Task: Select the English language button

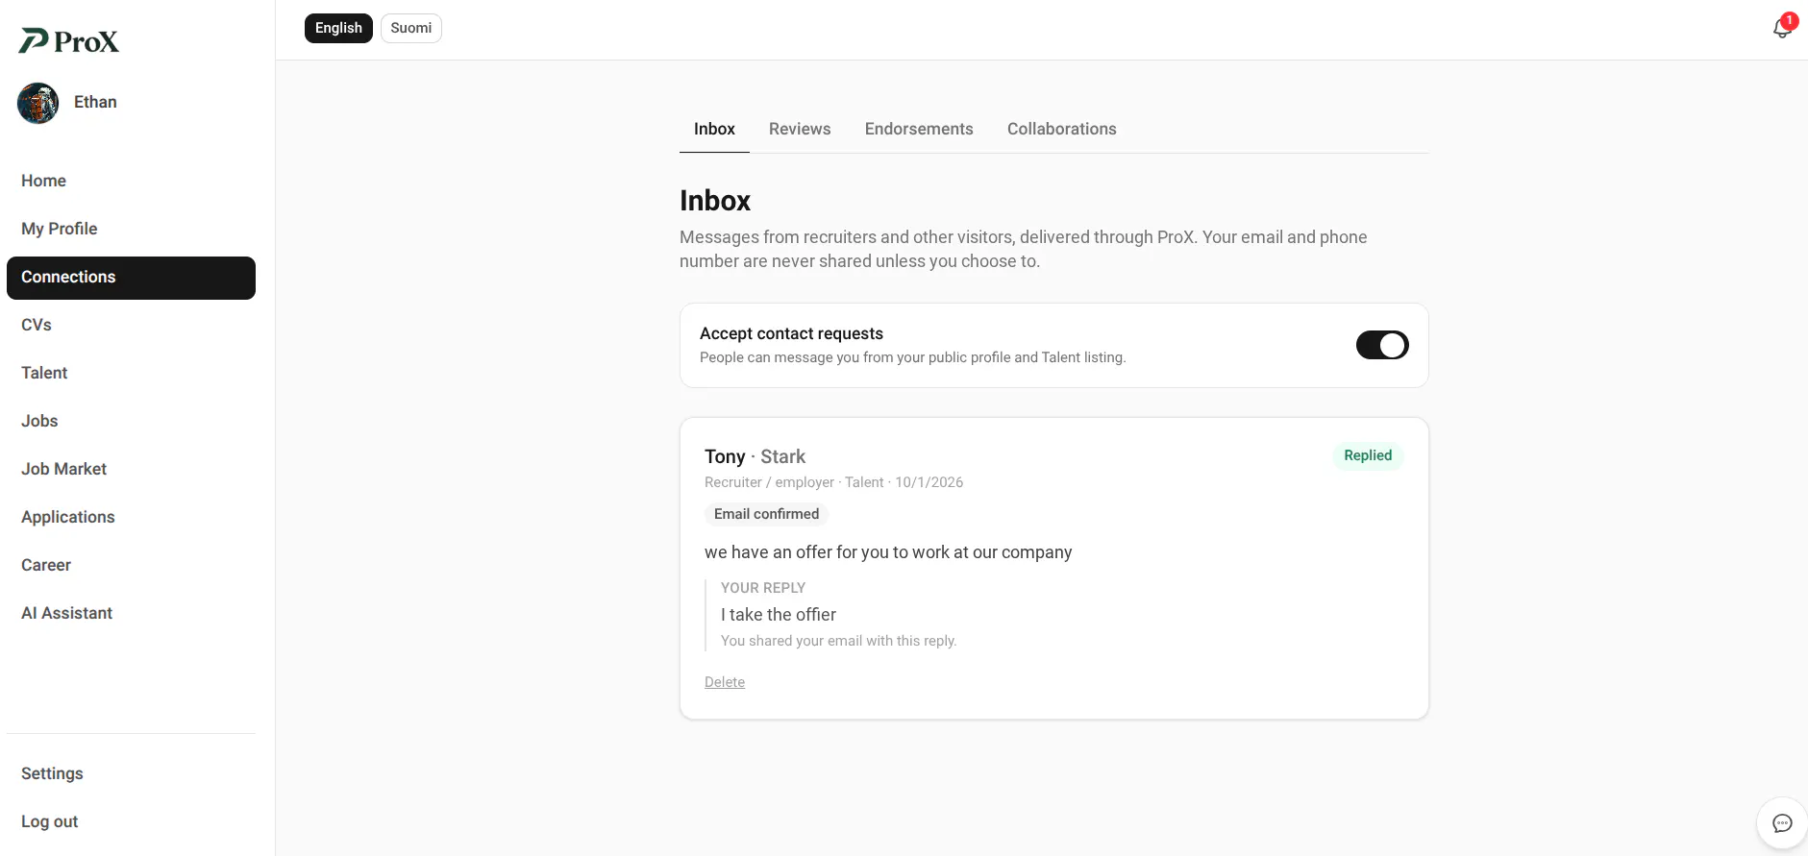Action: point(338,28)
